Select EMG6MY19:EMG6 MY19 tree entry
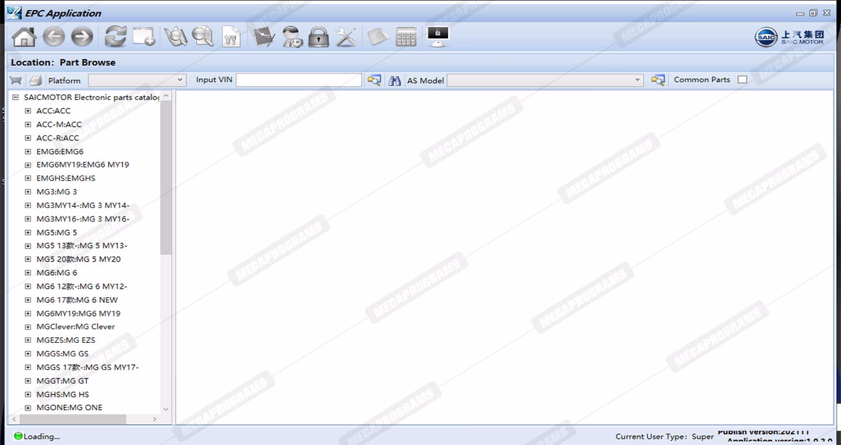 (x=82, y=164)
